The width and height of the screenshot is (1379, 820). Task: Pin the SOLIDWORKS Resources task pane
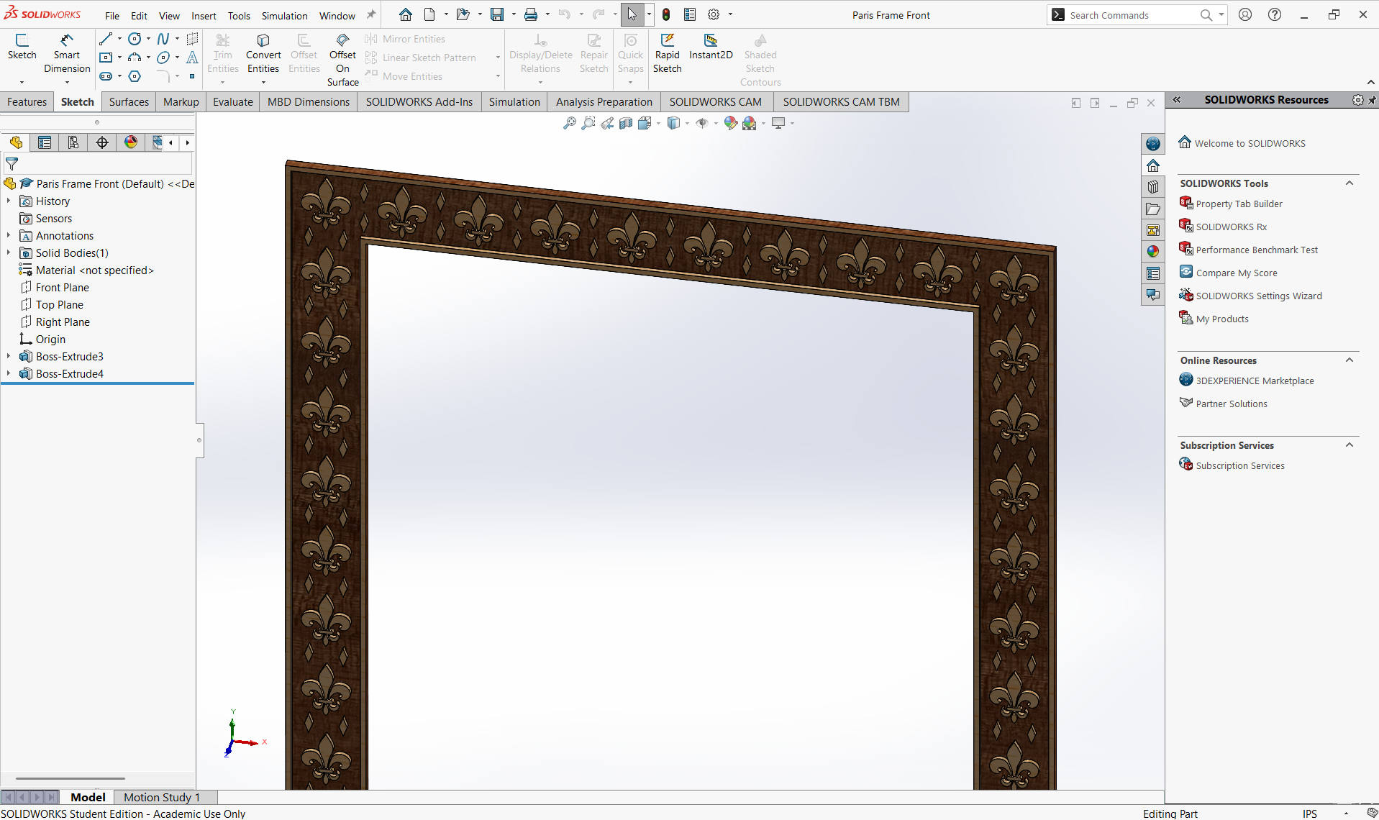[x=1372, y=100]
